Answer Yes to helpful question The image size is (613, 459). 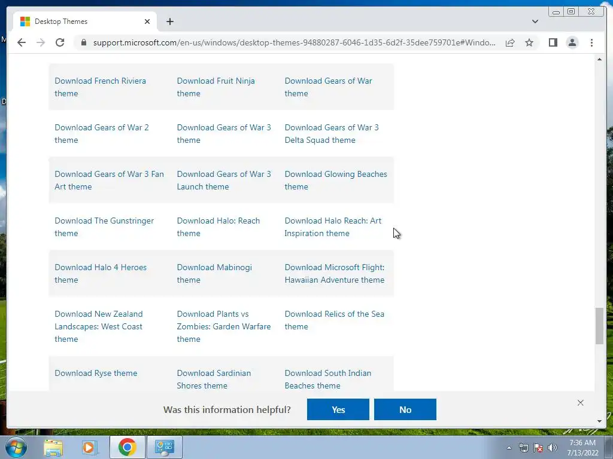338,409
